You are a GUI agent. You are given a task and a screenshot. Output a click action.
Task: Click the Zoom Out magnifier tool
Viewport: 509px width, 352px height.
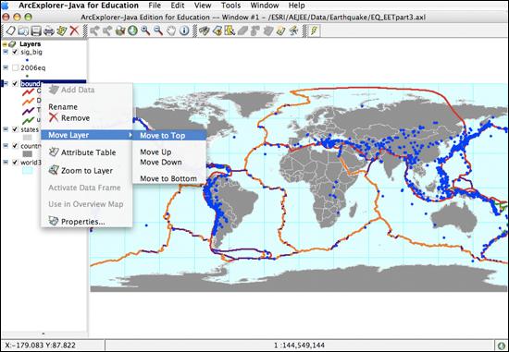click(158, 30)
